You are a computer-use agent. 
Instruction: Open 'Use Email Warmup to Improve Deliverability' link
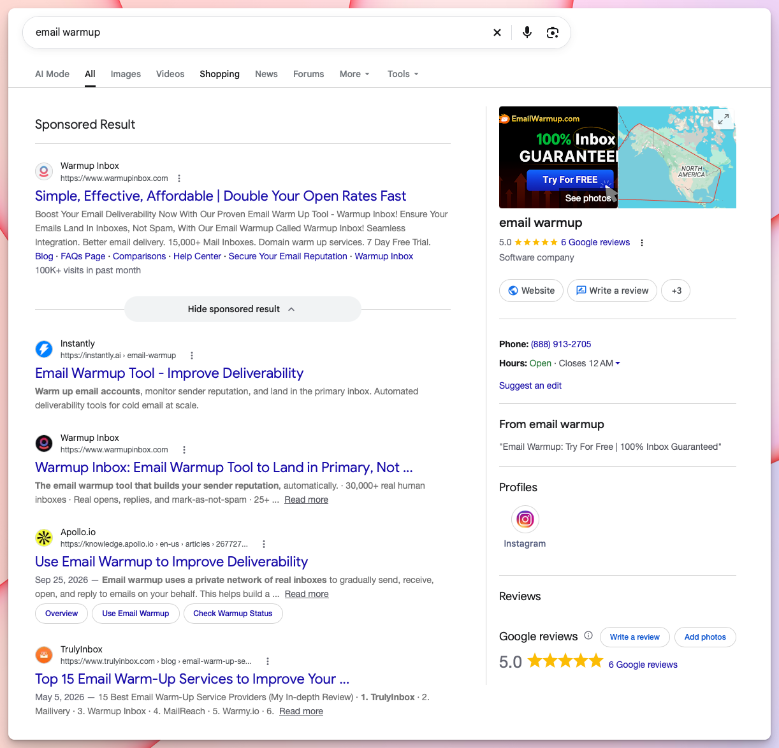tap(171, 562)
